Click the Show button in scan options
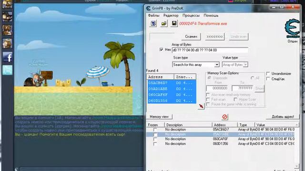305x171 pixels. click(259, 88)
